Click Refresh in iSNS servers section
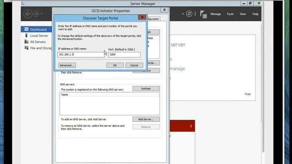 pyautogui.click(x=146, y=89)
